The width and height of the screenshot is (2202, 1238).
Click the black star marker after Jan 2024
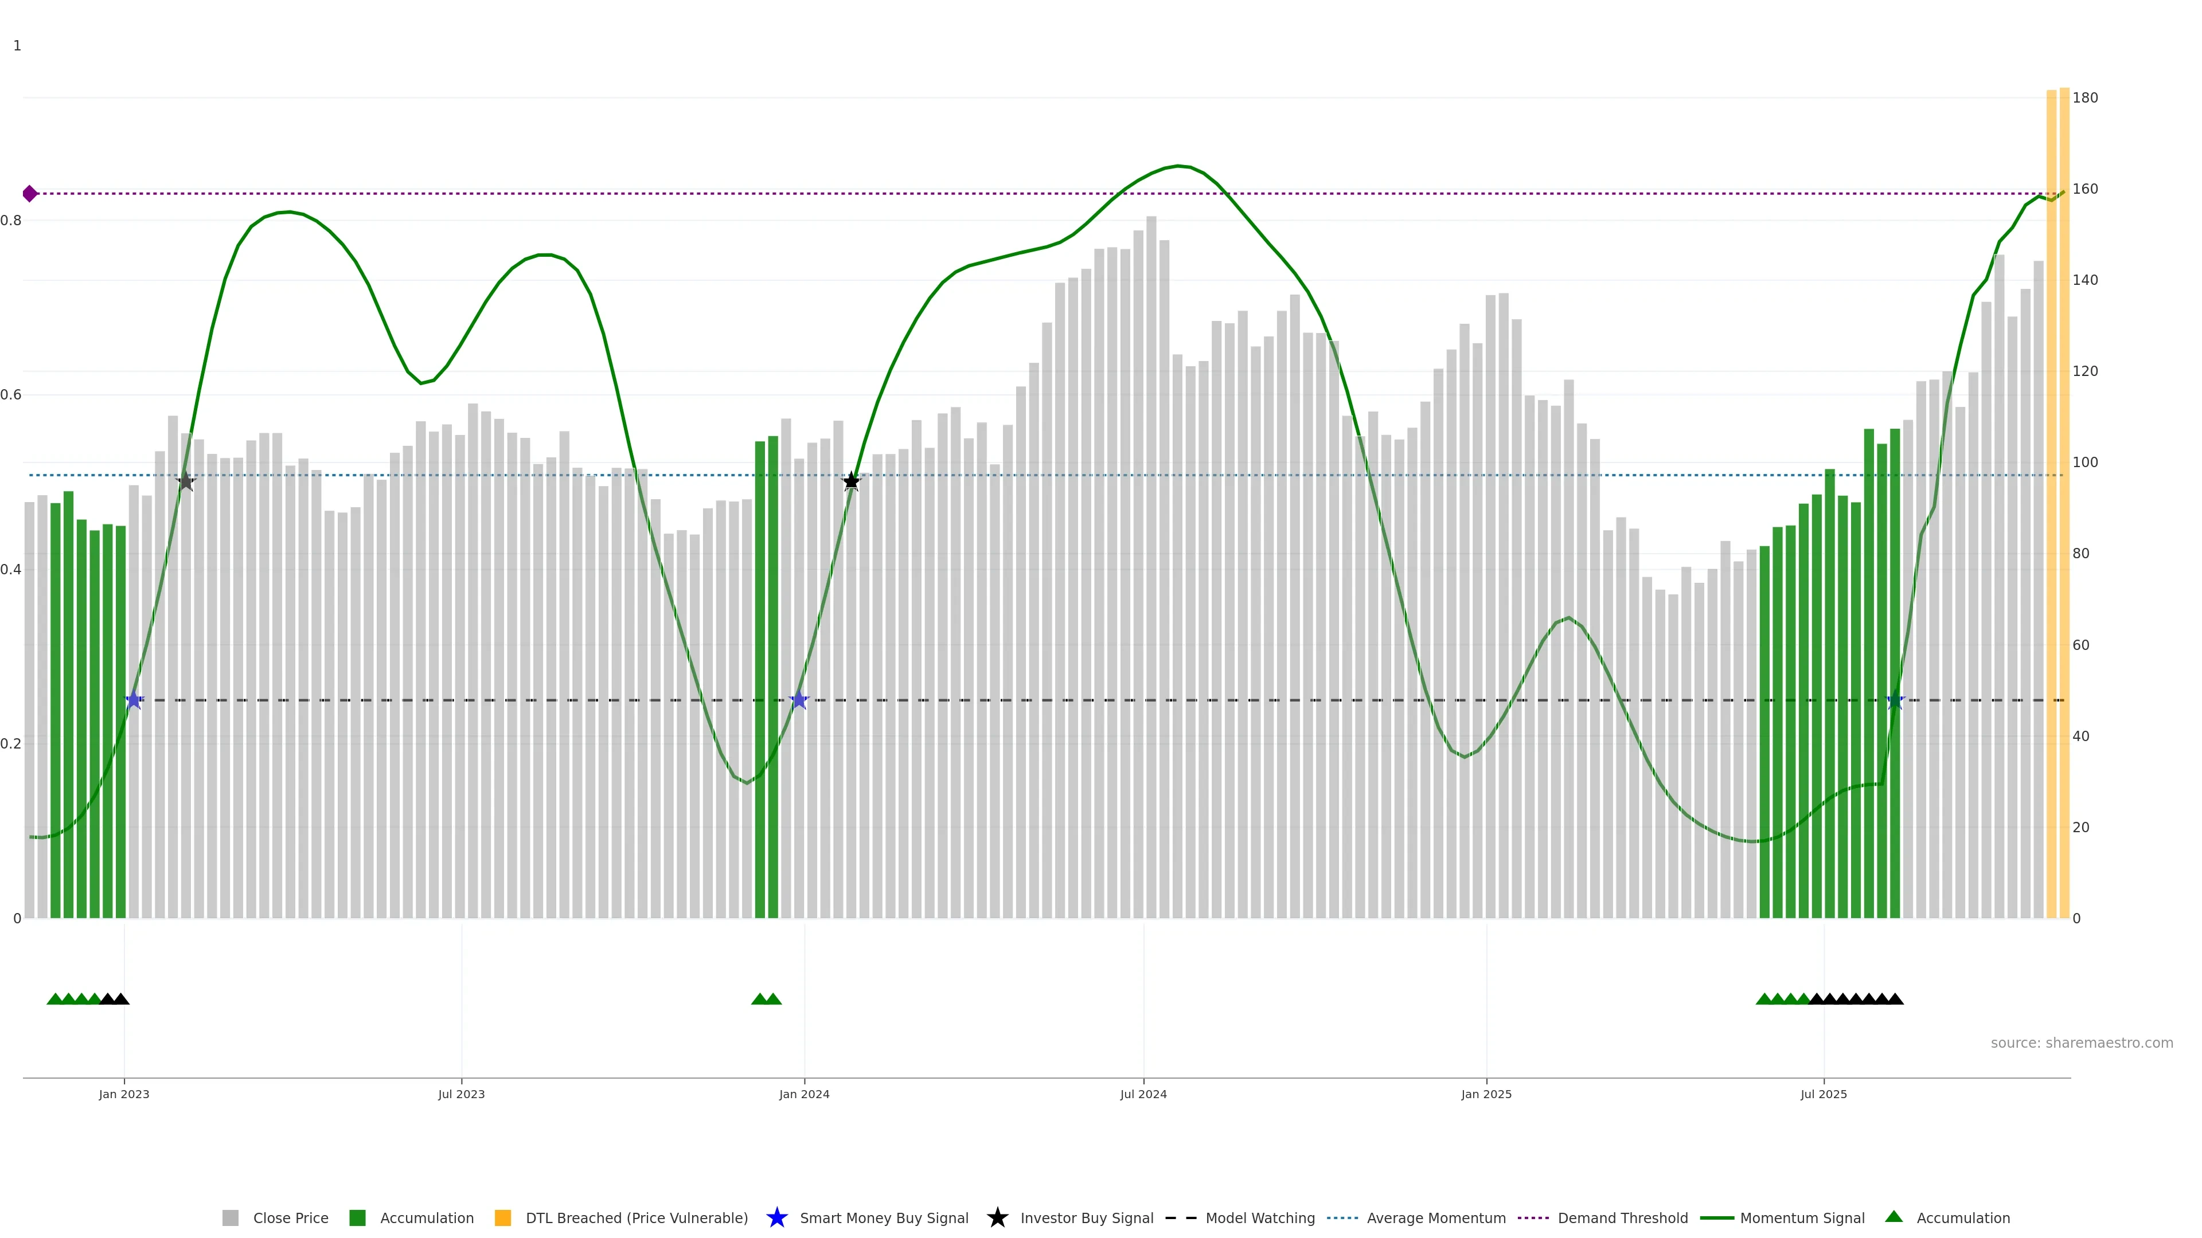click(x=850, y=481)
